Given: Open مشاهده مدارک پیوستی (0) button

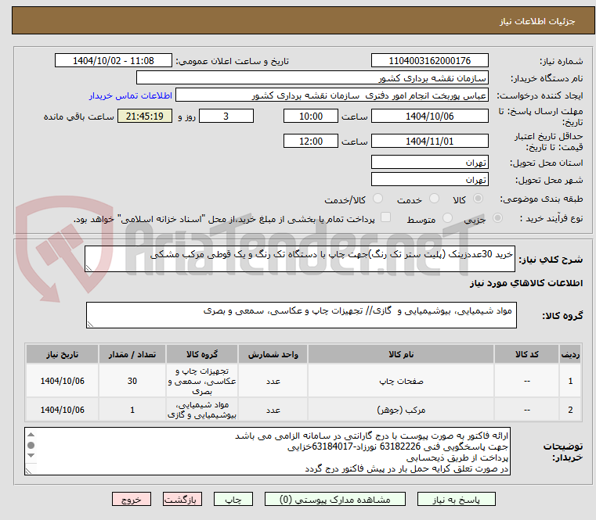Looking at the screenshot, I should coord(335,499).
